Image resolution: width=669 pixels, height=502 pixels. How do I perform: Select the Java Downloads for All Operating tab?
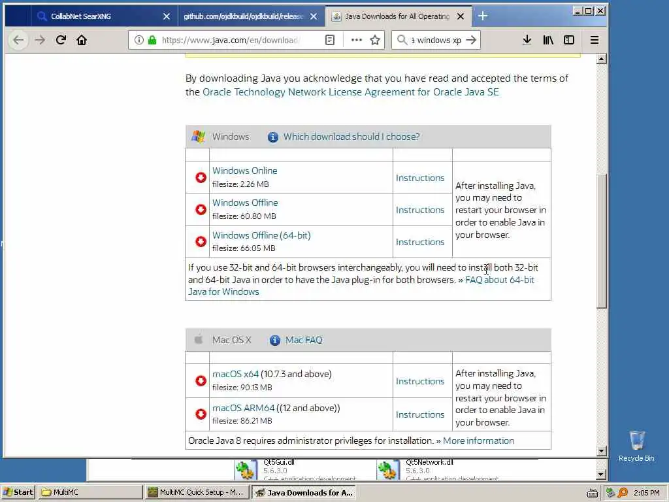click(397, 16)
